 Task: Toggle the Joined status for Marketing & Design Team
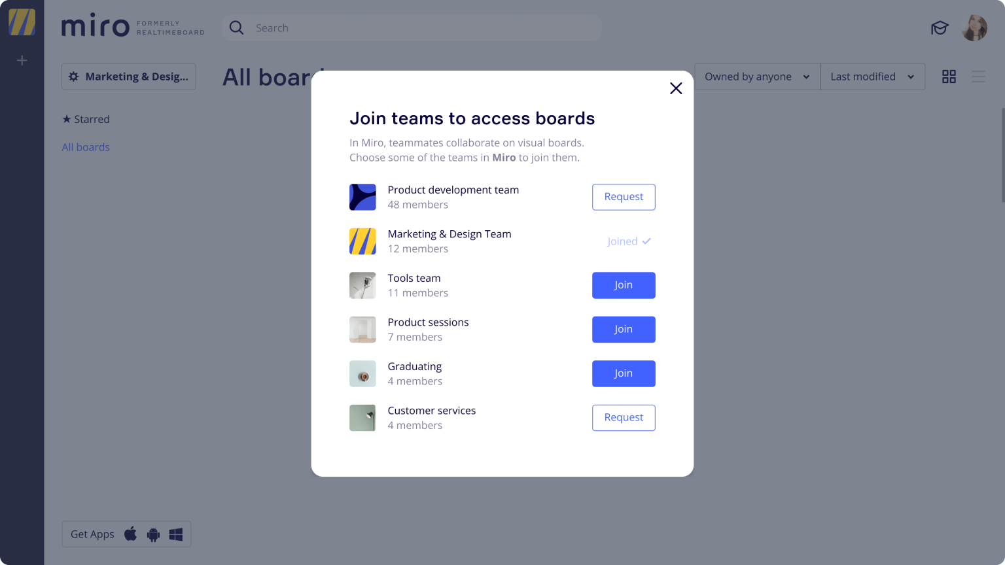(x=629, y=241)
